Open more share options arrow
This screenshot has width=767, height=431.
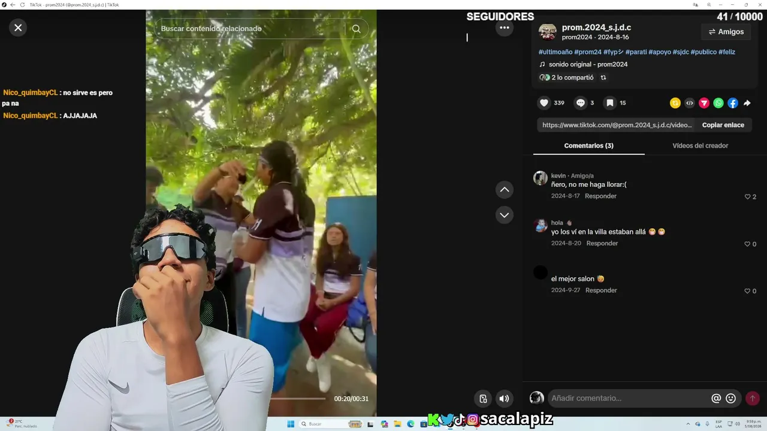(x=747, y=103)
